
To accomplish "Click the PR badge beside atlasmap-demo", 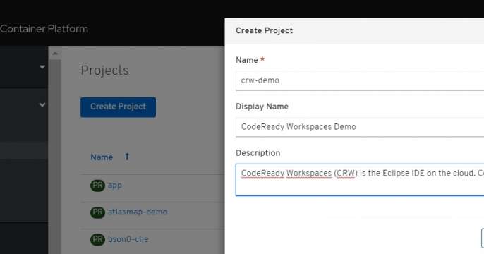I will pos(97,212).
